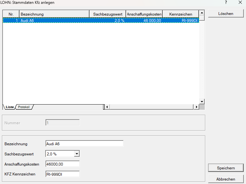Click the Sachbezugswert column header
This screenshot has height=184, width=246.
point(108,14)
